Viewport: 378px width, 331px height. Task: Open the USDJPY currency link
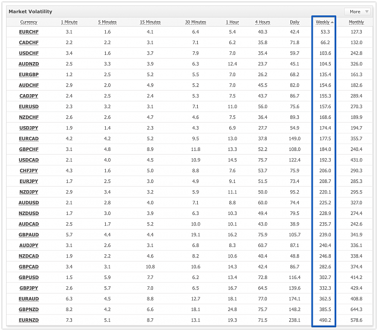click(x=28, y=128)
